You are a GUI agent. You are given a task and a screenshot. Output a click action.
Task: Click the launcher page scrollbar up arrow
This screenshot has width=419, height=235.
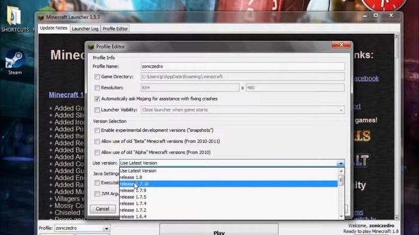(397, 36)
